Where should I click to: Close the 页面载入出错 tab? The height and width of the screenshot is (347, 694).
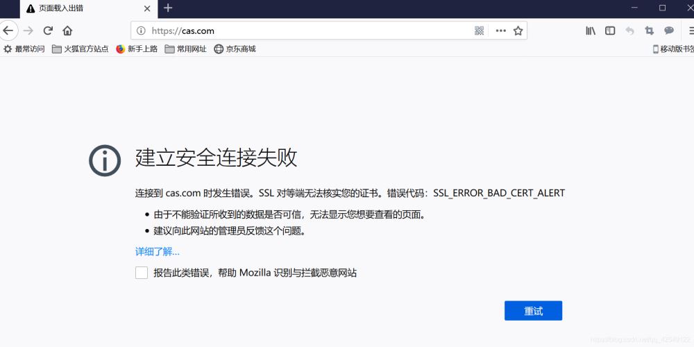click(147, 8)
